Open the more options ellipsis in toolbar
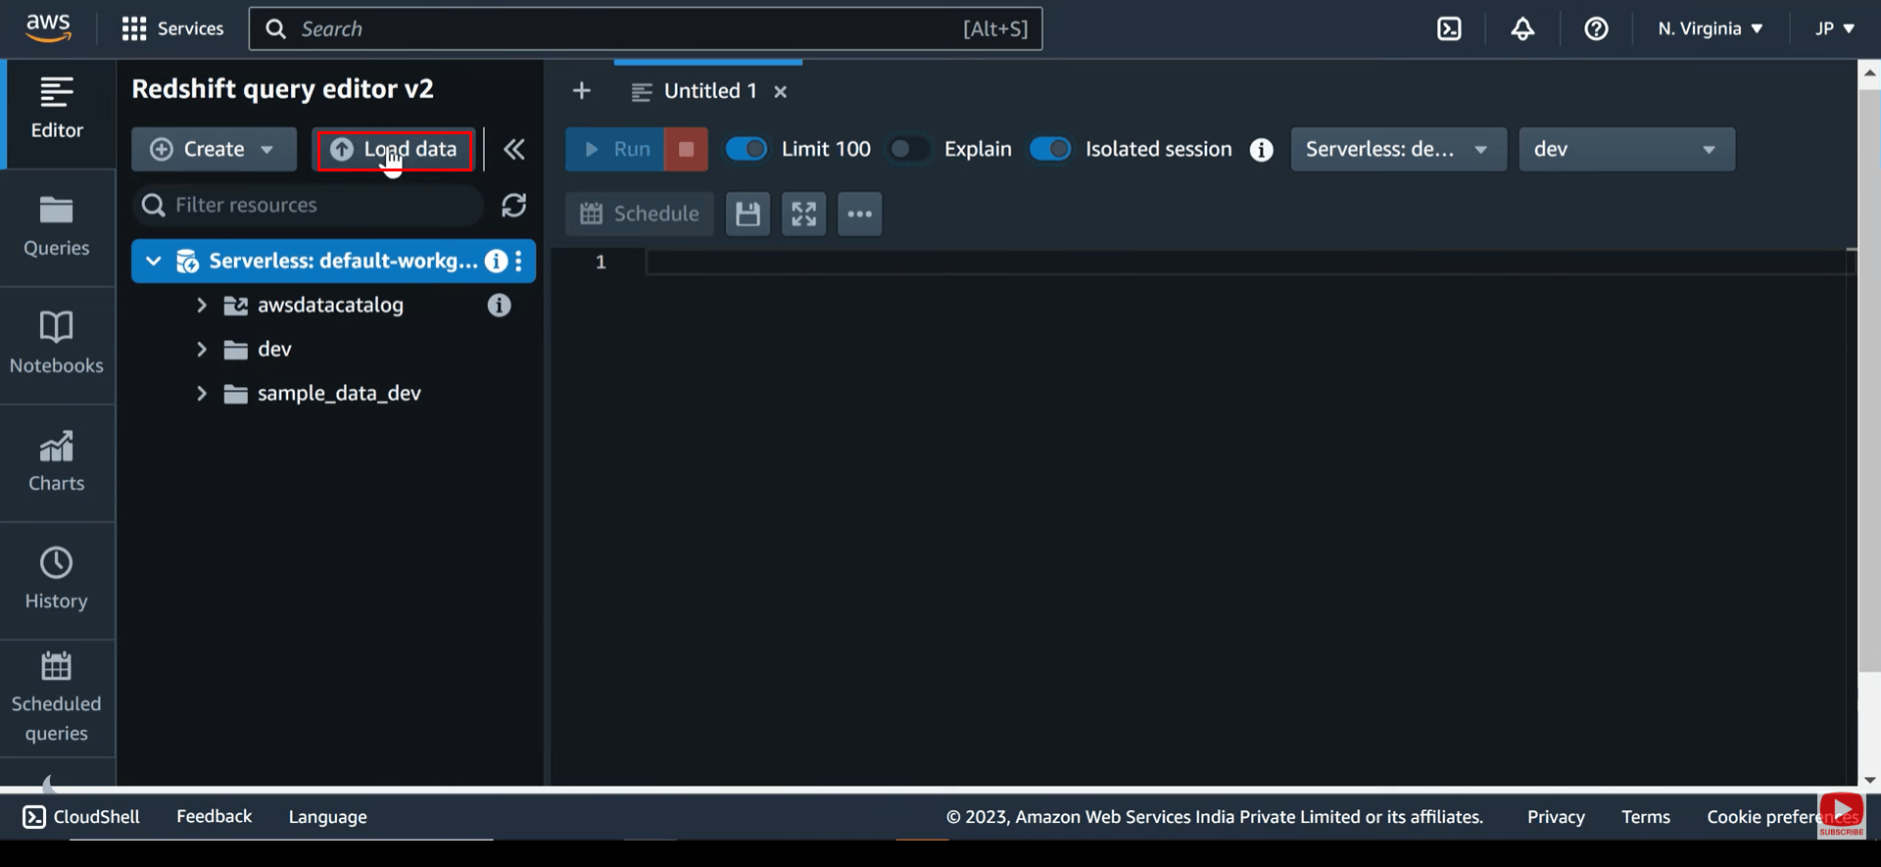Image resolution: width=1881 pixels, height=867 pixels. click(x=859, y=214)
